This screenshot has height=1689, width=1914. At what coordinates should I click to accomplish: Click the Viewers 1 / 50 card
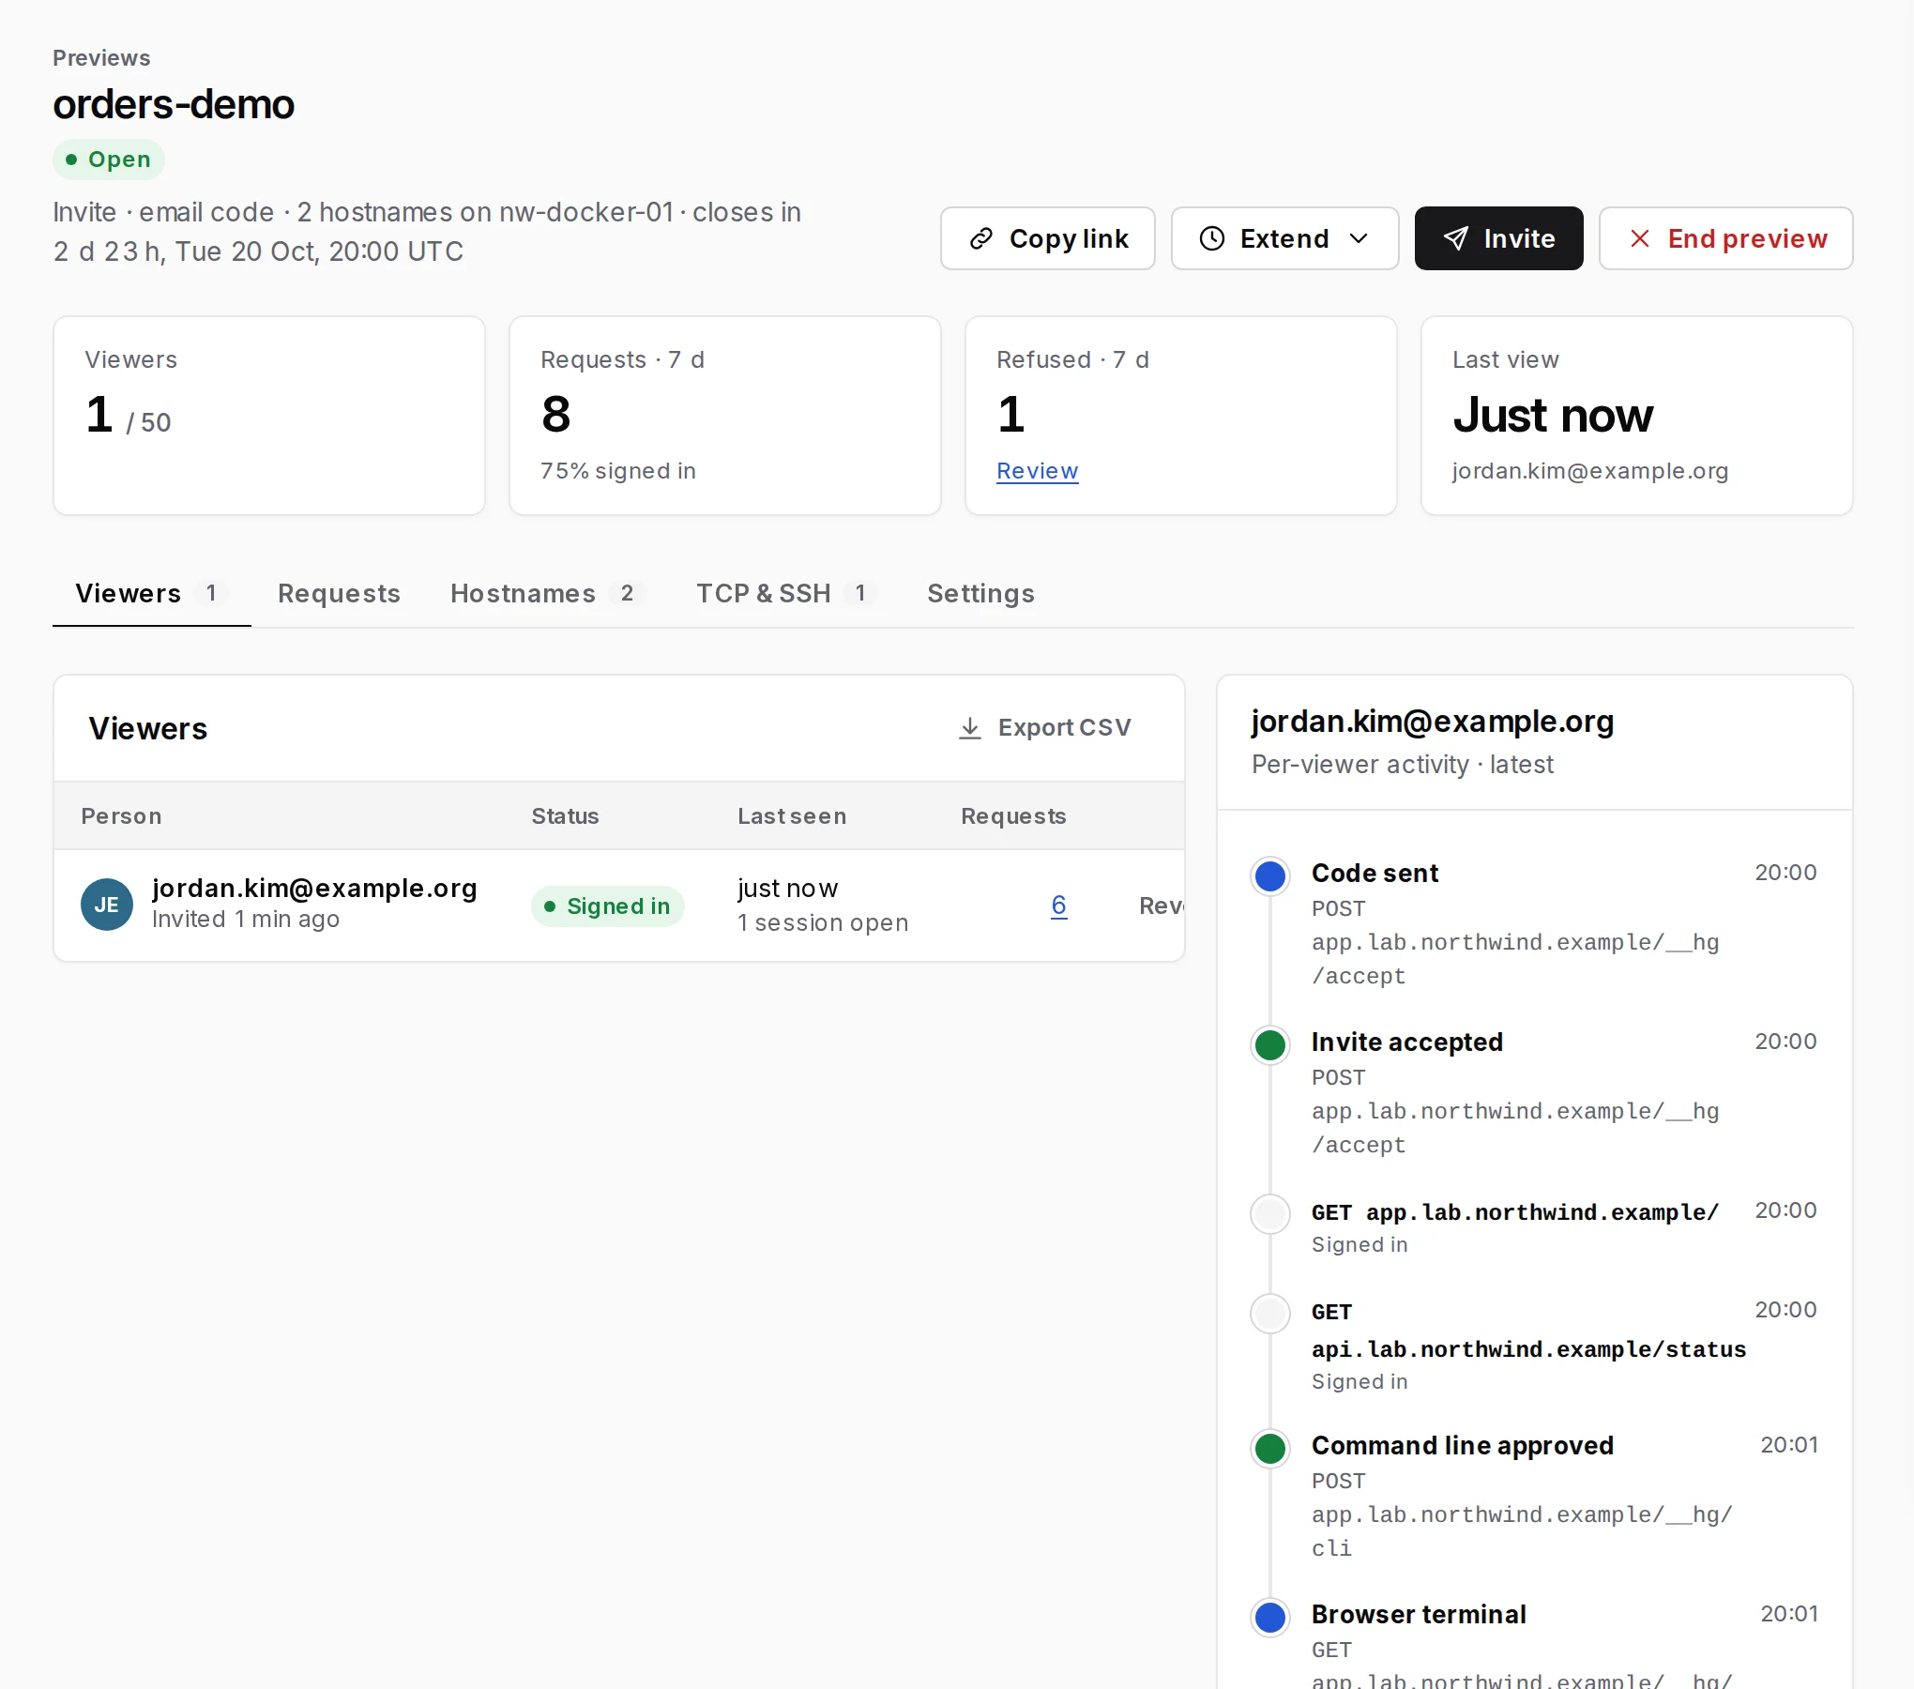[269, 416]
